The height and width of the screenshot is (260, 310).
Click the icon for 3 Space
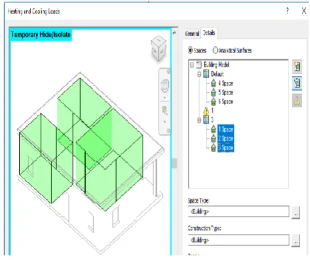pyautogui.click(x=213, y=147)
